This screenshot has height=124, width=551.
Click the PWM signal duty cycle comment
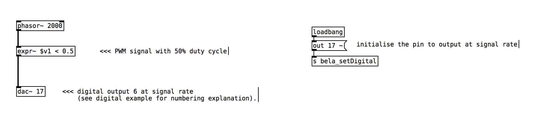(x=164, y=51)
